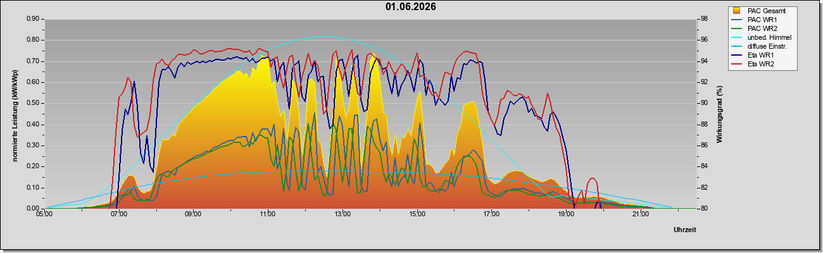
Task: Select the 'Eta WR1' legend label
Action: pos(760,55)
